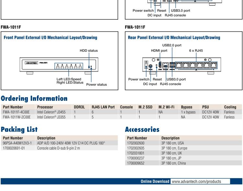The image size is (243, 191).
Task: Click the Front Panel External I/O drawing title
Action: pos(50,38)
